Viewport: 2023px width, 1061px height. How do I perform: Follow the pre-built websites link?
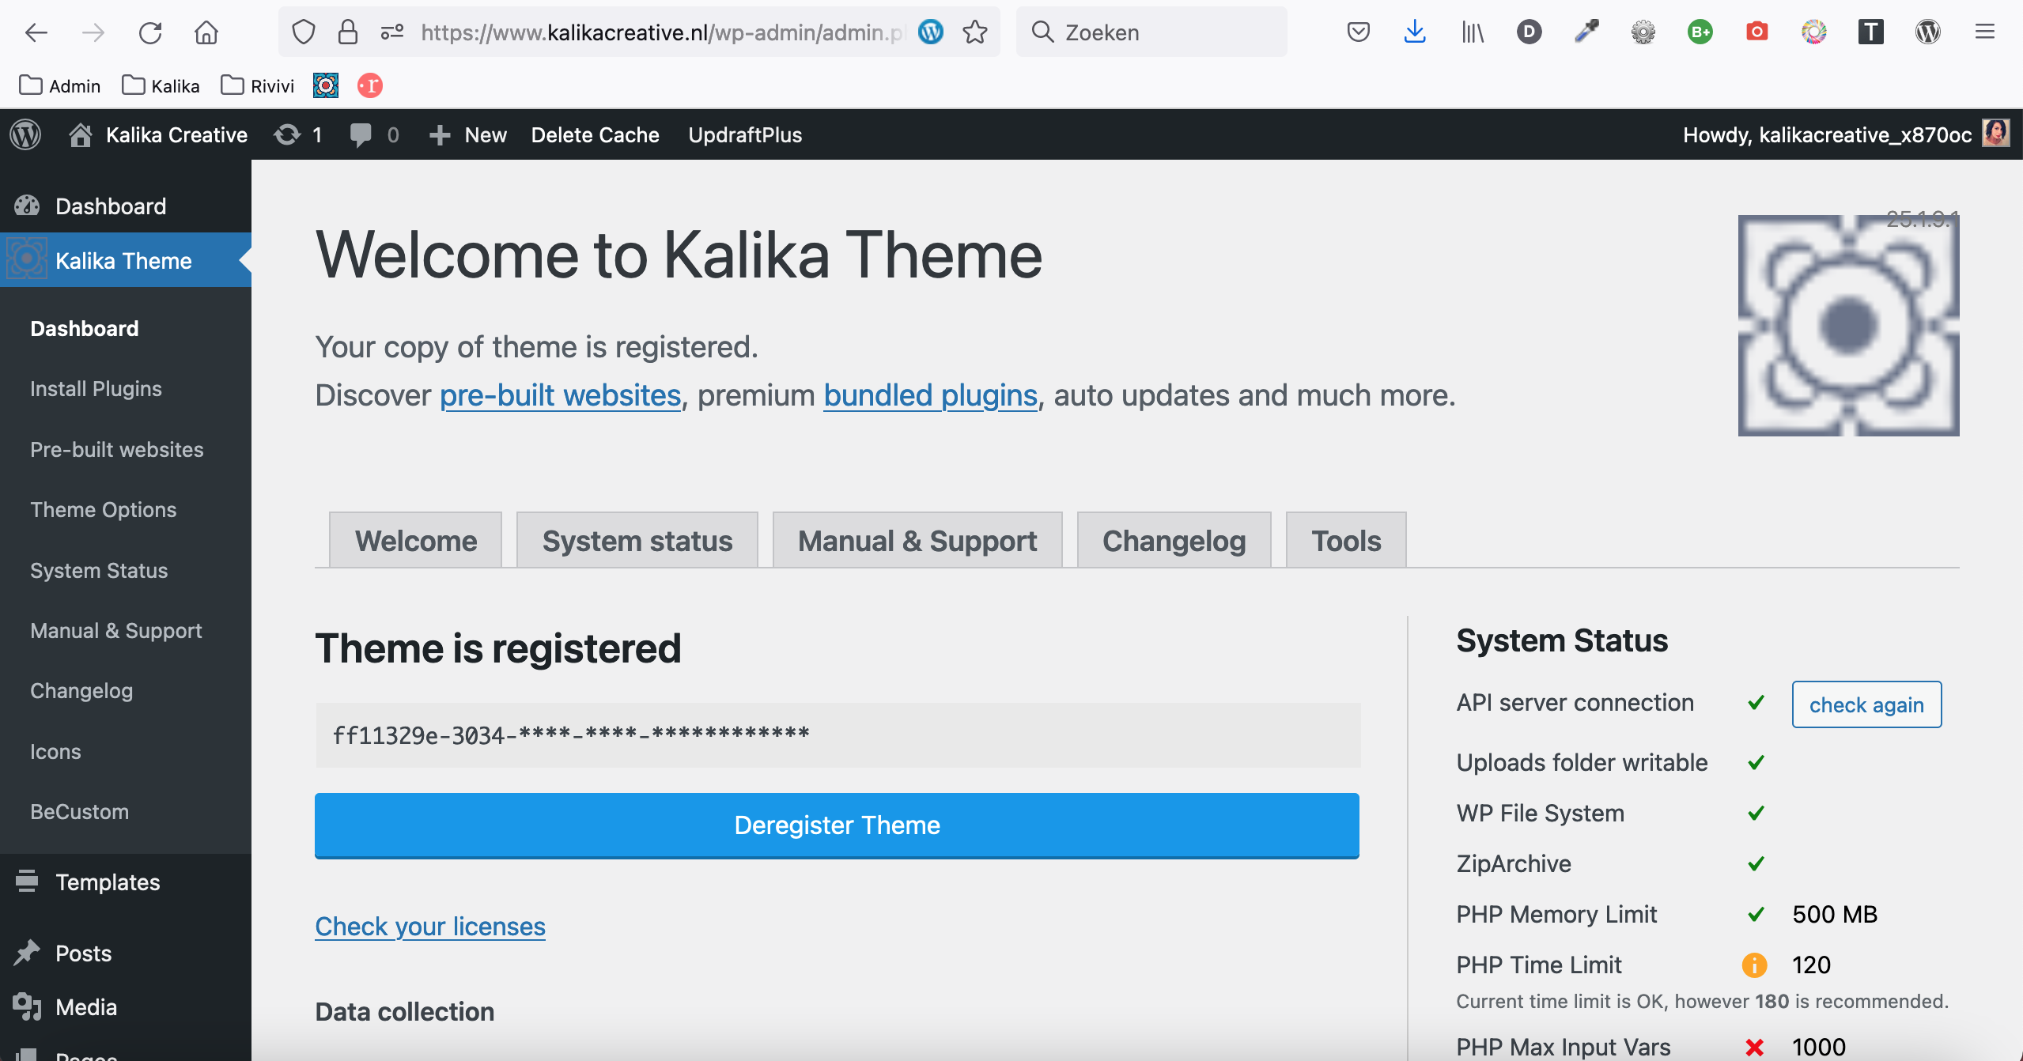(560, 395)
